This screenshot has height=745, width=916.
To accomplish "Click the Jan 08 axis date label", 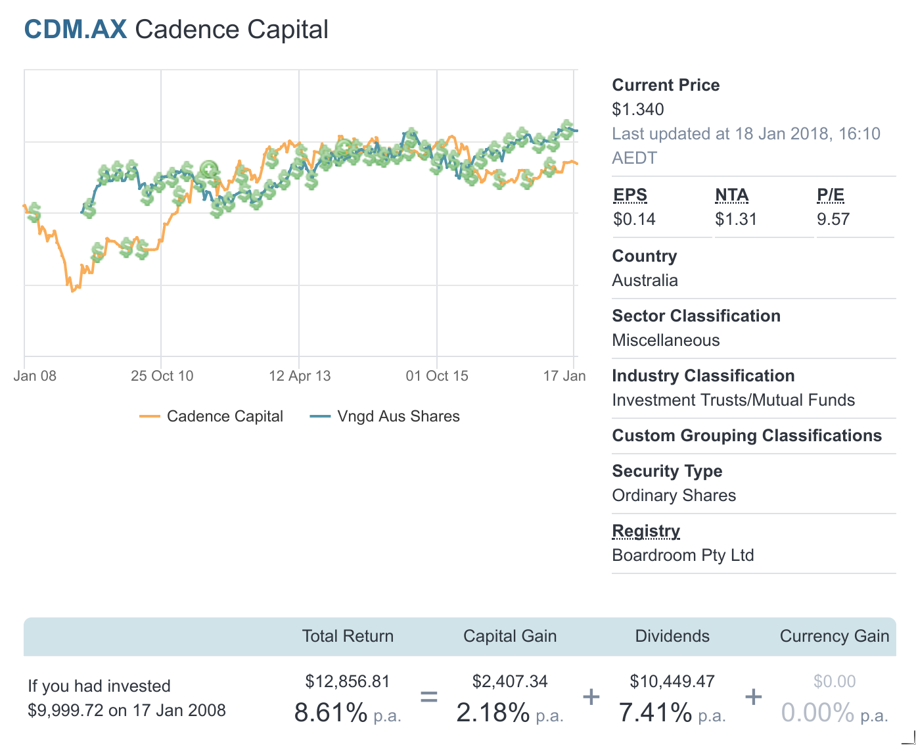I will 35,376.
